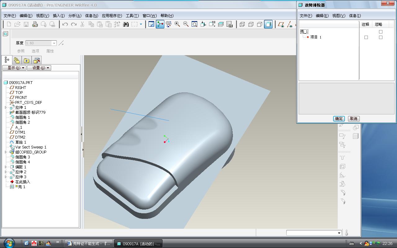Select 项目 1 in the troubleshooter list
This screenshot has width=397, height=248.
[316, 37]
